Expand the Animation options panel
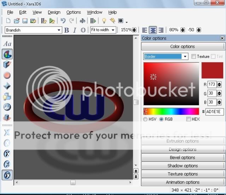Viewport: 226px width, 195px height. [182, 182]
